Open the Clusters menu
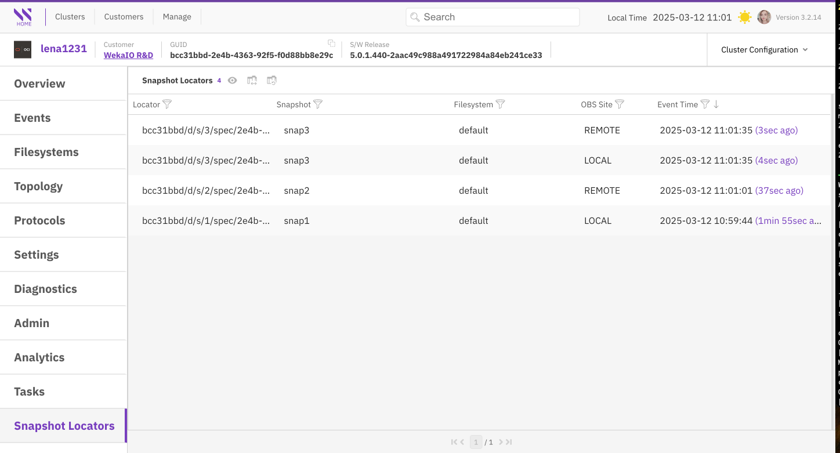Viewport: 840px width, 453px height. tap(70, 17)
